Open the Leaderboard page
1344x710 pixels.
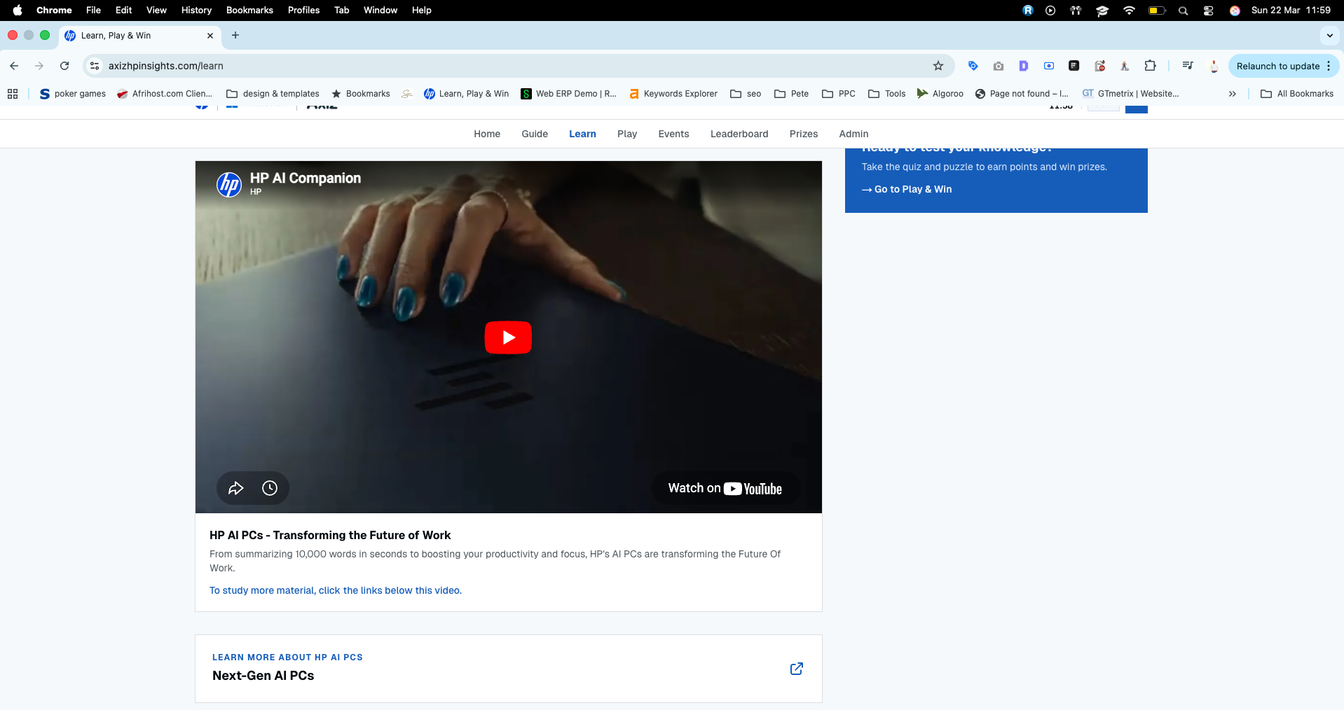click(739, 134)
